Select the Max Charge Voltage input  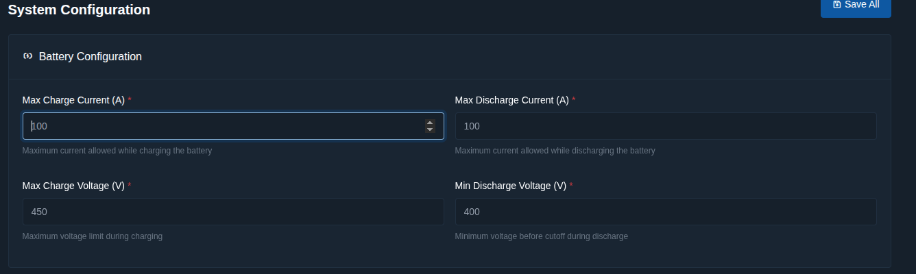233,212
